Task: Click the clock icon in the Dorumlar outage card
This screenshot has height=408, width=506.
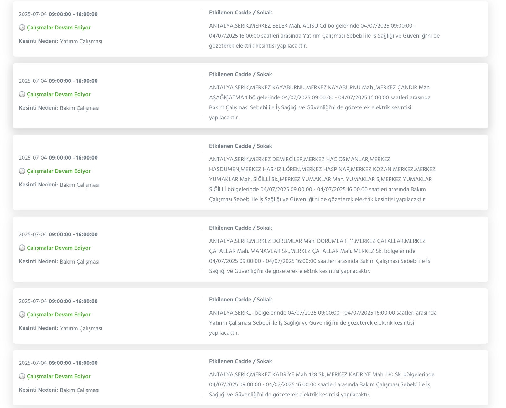Action: [x=22, y=248]
